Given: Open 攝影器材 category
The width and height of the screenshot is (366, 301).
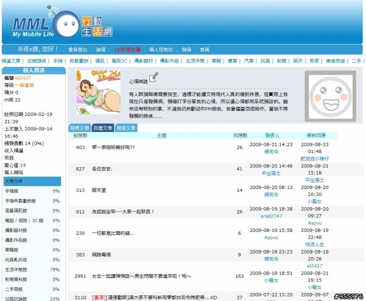Looking at the screenshot, I should point(144,61).
